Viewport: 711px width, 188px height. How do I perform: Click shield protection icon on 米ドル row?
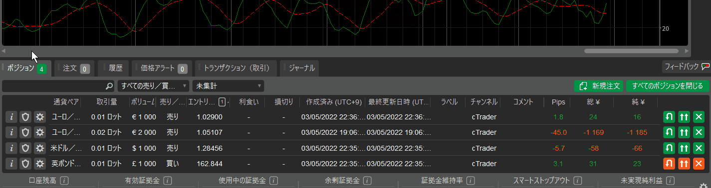tap(25, 148)
